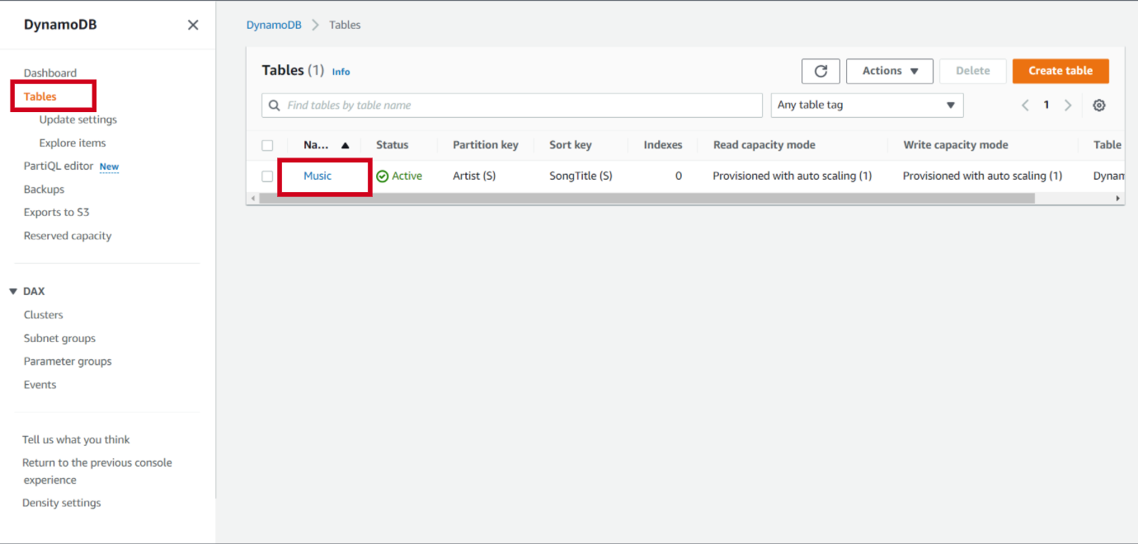Collapse the DAX section

point(13,292)
